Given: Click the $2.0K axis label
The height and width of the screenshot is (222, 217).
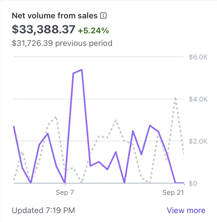Looking at the screenshot, I should pos(198,141).
